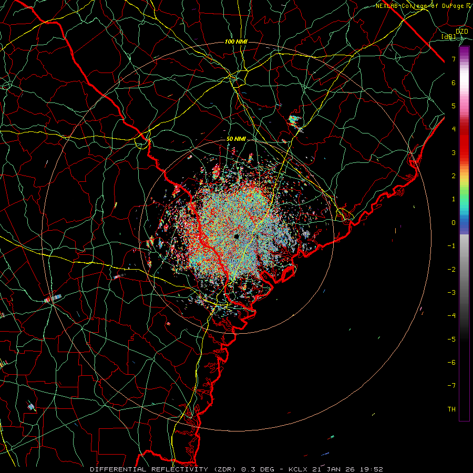Select the "0" value on the scale
Viewport: 473px width, 473px height.
454,223
